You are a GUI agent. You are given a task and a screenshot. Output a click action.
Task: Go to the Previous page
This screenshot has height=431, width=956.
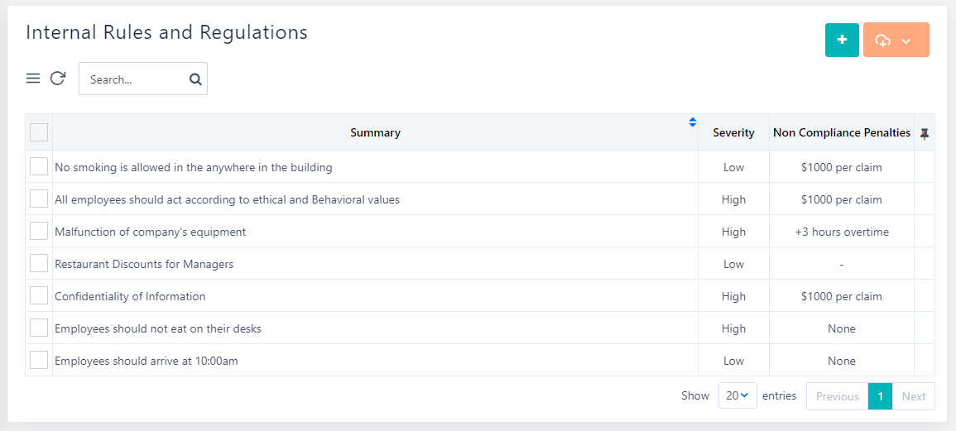837,396
